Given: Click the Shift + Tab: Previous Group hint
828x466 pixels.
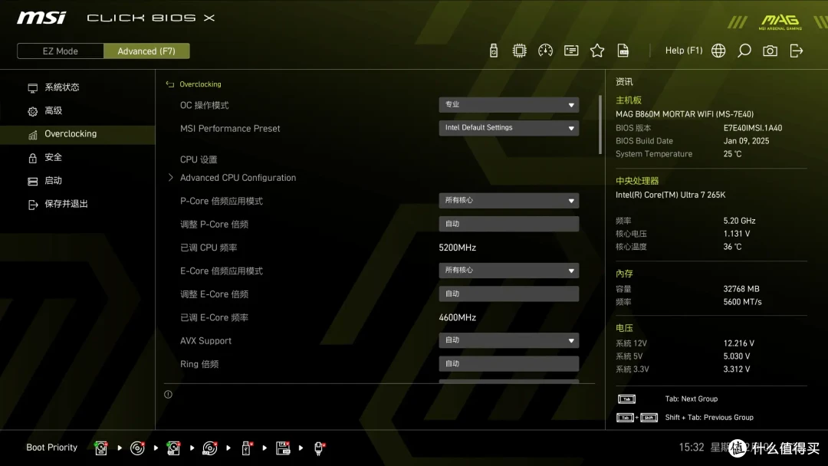Looking at the screenshot, I should coord(709,418).
